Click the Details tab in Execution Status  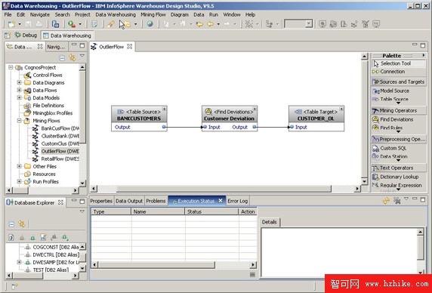tap(269, 222)
